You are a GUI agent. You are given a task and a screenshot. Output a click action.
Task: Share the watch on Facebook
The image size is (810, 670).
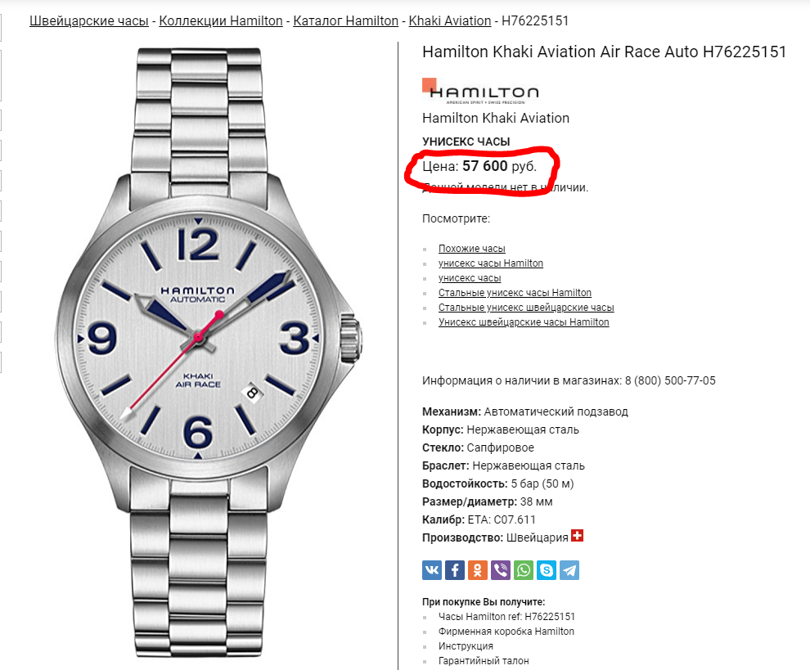tap(455, 570)
